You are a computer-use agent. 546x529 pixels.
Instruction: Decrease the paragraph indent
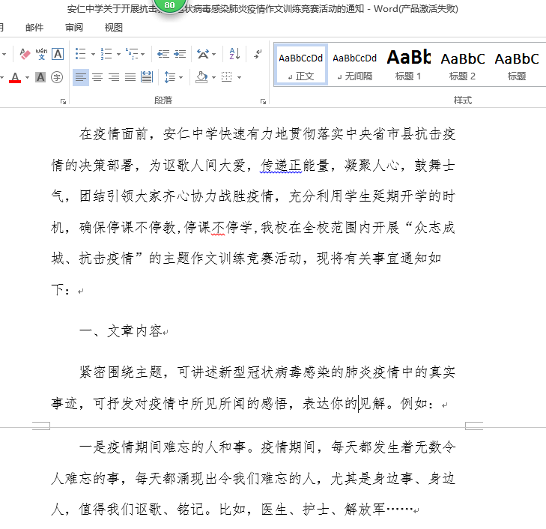[163, 54]
